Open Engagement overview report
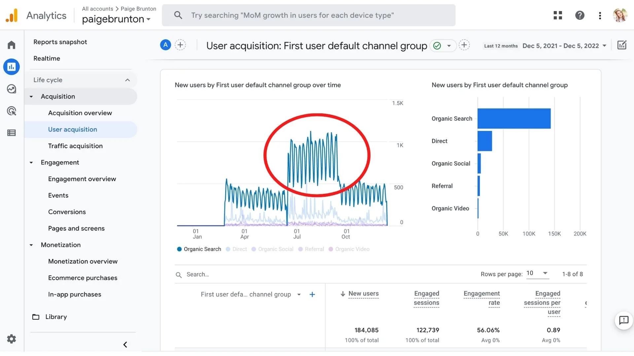Screen dimensions: 634x356 coord(82,179)
